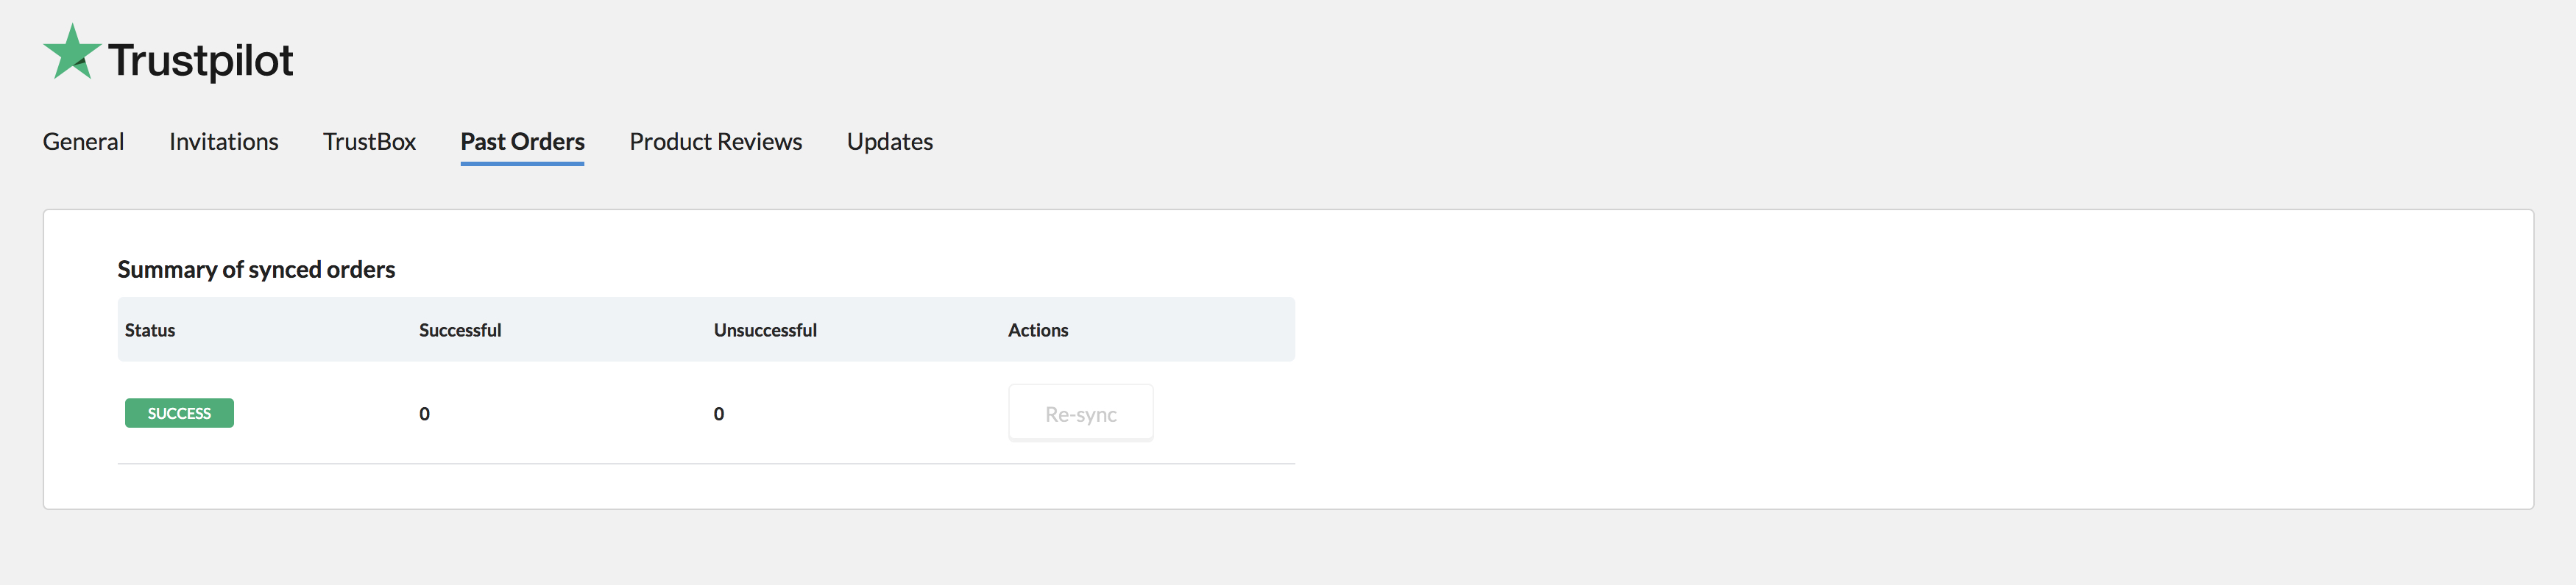Click the Actions column header

click(1038, 331)
